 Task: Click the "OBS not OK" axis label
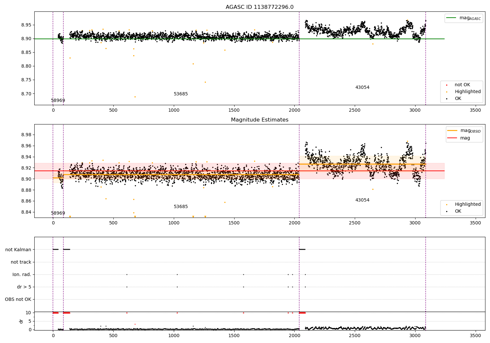pos(18,299)
